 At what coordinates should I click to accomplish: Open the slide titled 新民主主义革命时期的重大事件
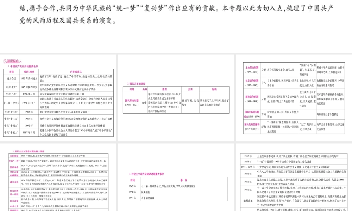[x=58, y=177]
